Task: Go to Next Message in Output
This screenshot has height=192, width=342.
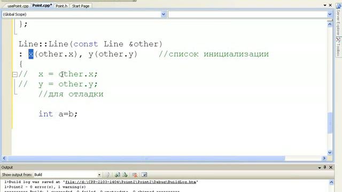Action: pyautogui.click(x=125, y=174)
